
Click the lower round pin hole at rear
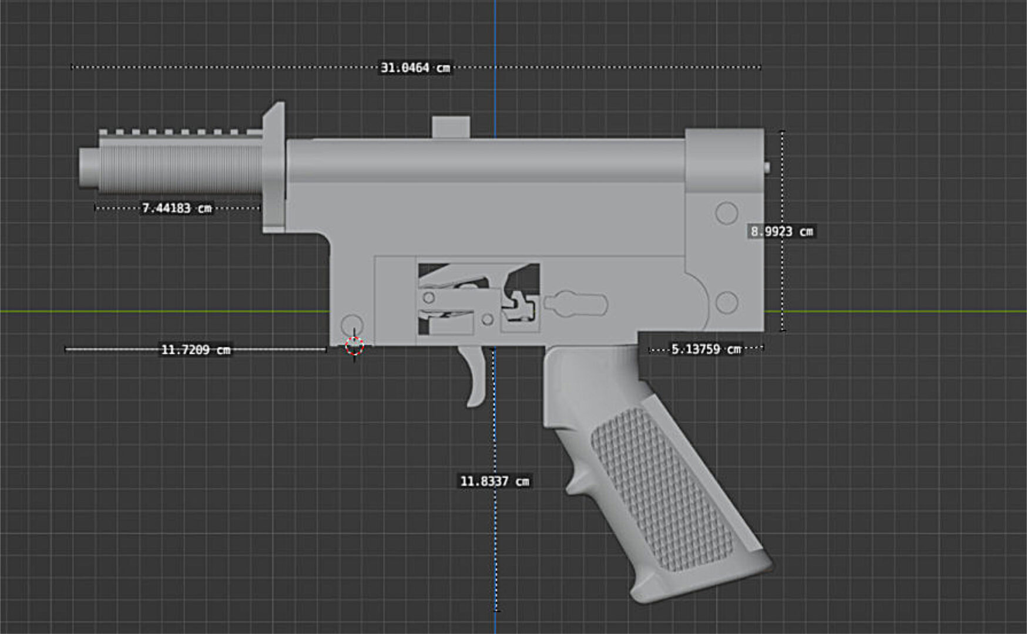726,303
